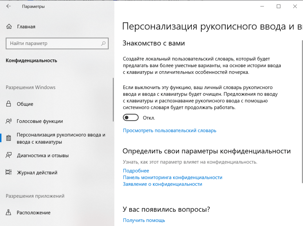Click the timeline icon for Журнал действий
This screenshot has height=226, width=303.
tap(9, 172)
